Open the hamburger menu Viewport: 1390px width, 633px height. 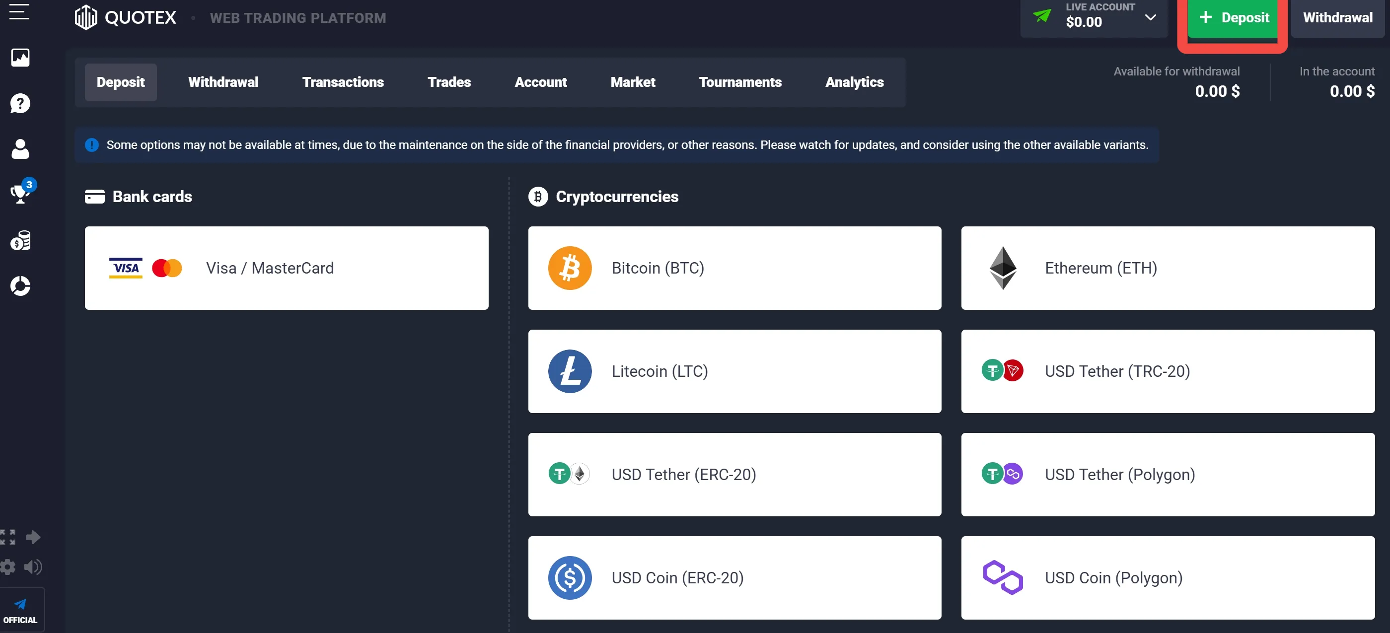[x=19, y=11]
